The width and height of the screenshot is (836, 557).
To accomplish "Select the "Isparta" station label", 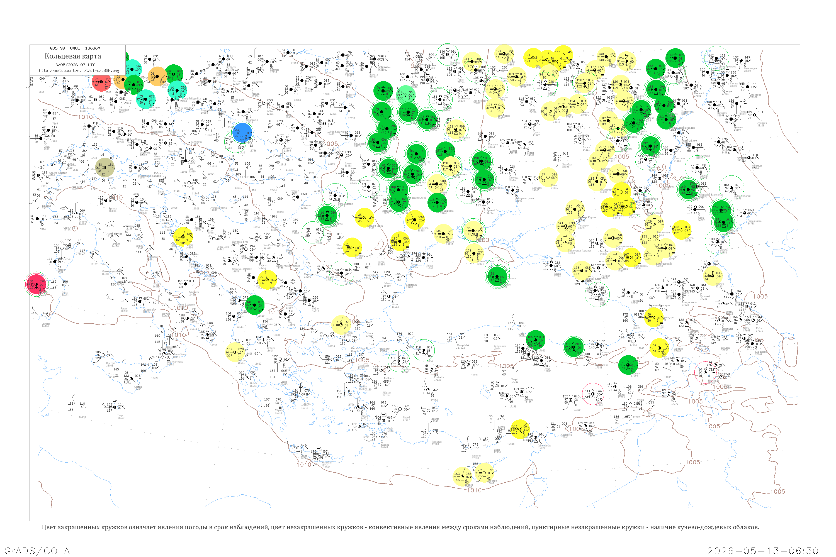I will (x=435, y=419).
